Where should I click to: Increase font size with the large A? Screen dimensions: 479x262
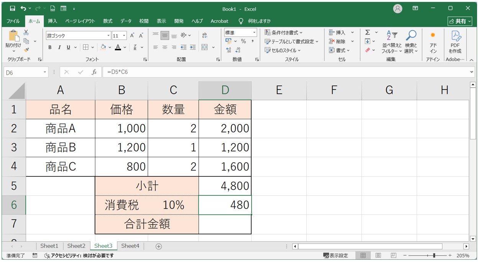click(x=132, y=36)
